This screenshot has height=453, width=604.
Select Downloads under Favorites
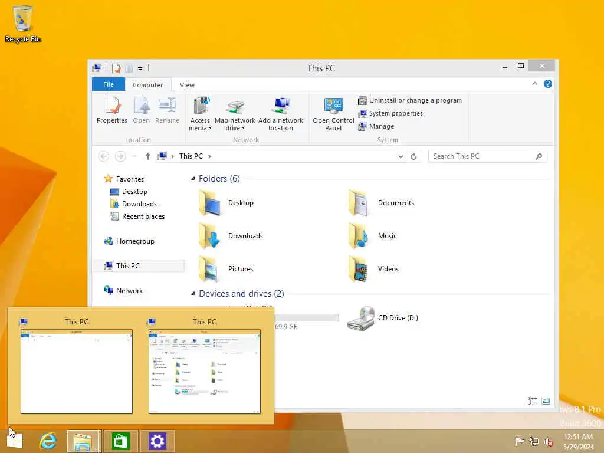133,203
